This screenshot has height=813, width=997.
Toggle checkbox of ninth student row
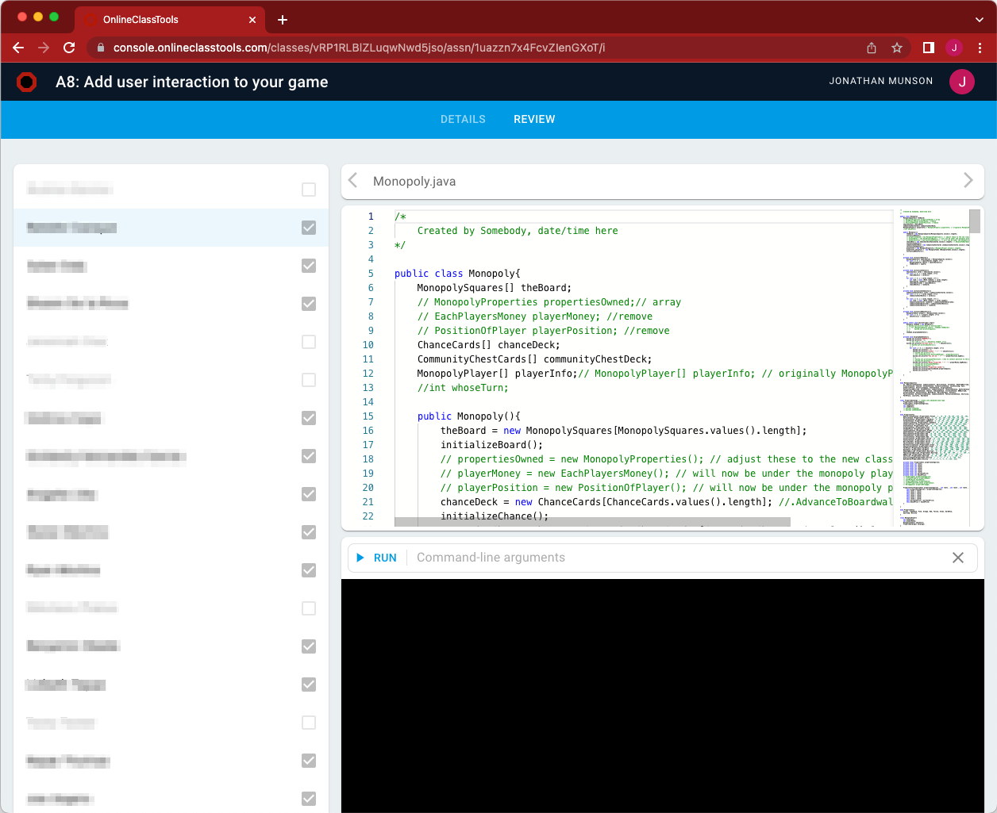pos(309,494)
